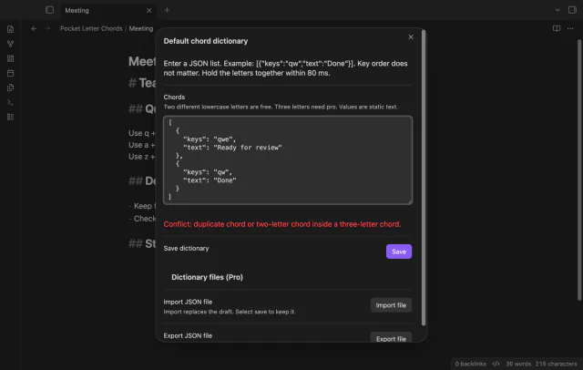Close the Default chord dictionary dialog
Image resolution: width=583 pixels, height=370 pixels.
point(411,36)
